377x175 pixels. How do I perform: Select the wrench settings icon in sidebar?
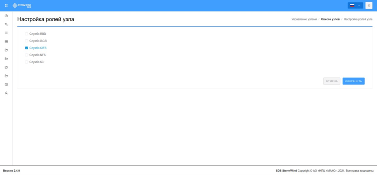pyautogui.click(x=6, y=24)
